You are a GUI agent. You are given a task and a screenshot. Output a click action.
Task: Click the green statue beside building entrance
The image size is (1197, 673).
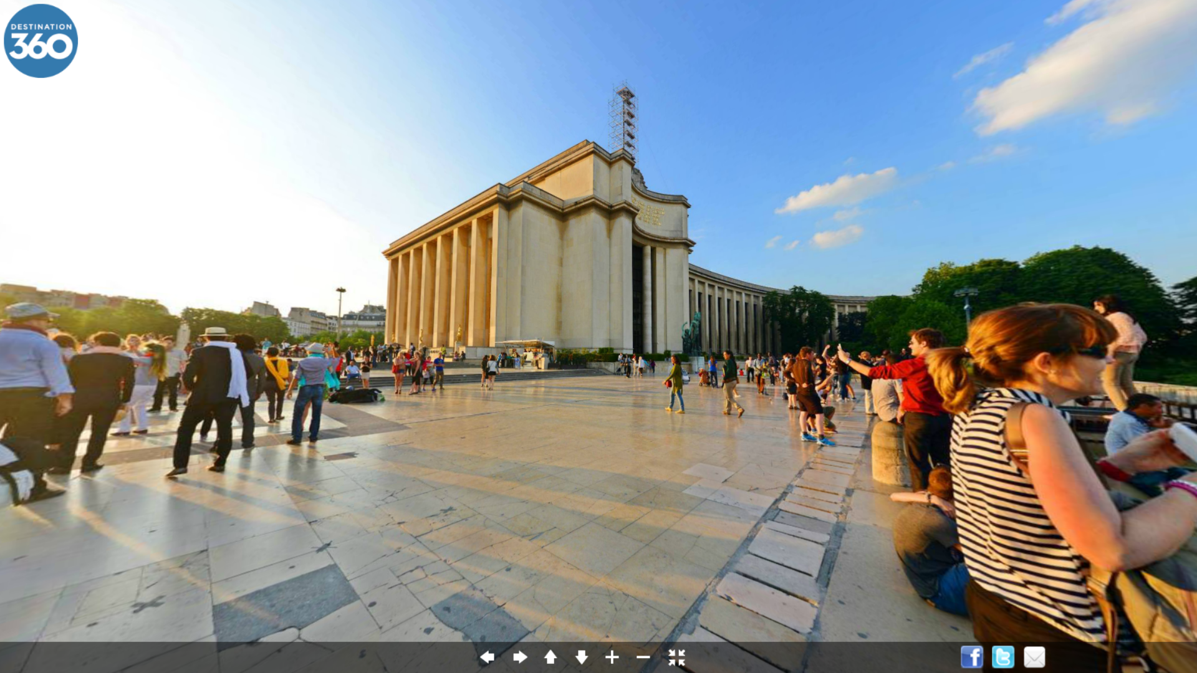pyautogui.click(x=692, y=333)
